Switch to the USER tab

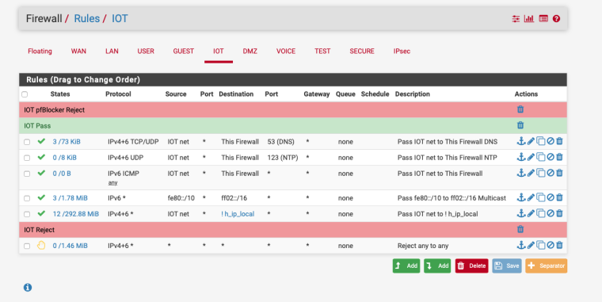tap(146, 51)
